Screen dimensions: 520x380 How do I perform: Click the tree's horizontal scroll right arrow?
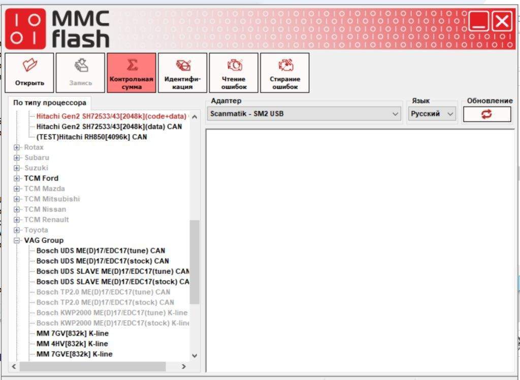click(x=184, y=366)
